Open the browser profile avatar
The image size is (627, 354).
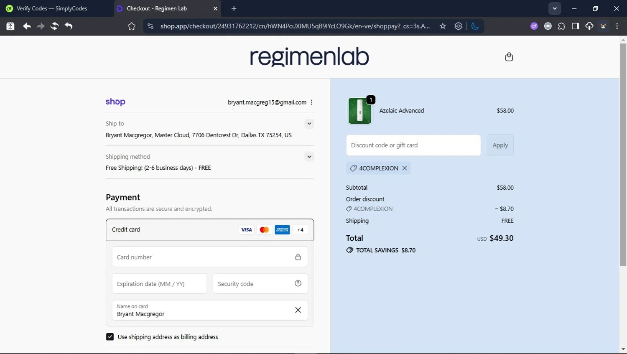click(x=603, y=26)
